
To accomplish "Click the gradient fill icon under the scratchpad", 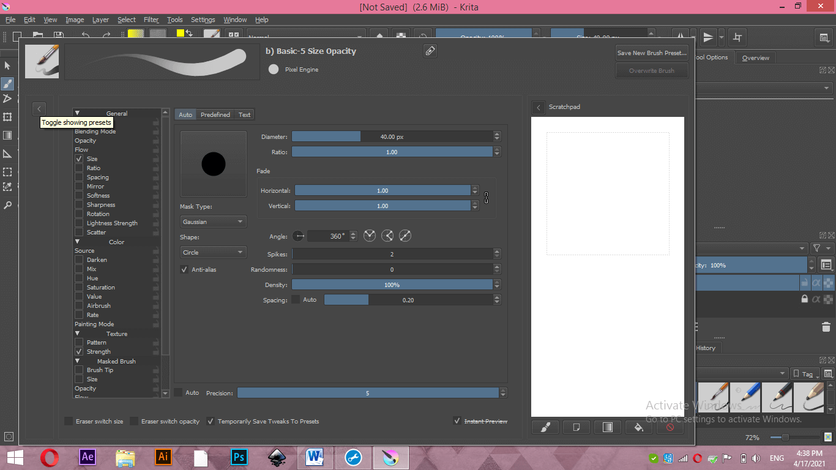I will (x=607, y=427).
